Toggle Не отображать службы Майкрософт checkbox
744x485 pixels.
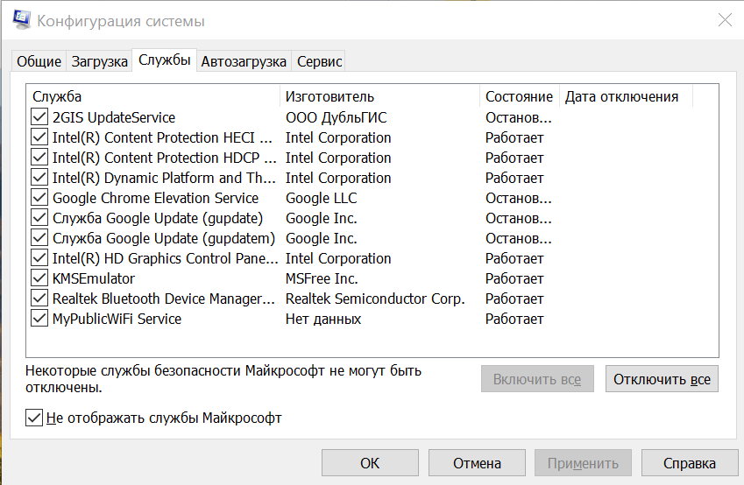(x=34, y=418)
